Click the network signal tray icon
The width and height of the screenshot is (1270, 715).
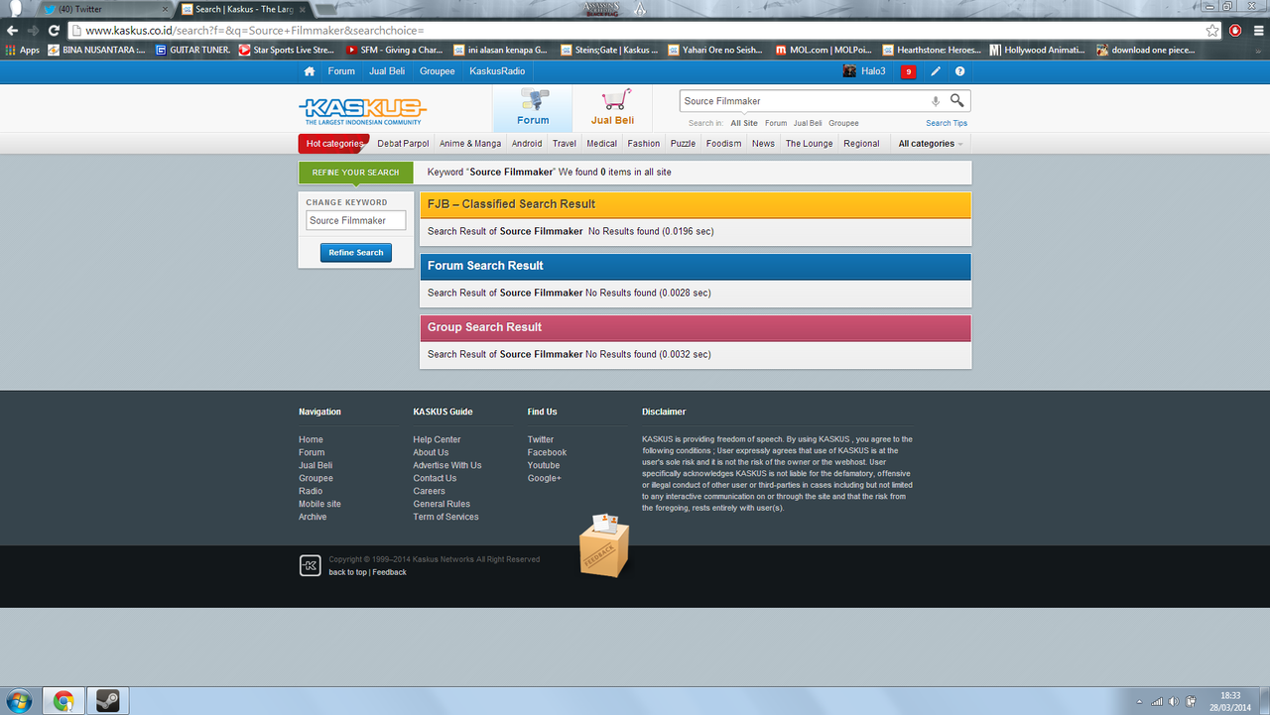tap(1156, 701)
